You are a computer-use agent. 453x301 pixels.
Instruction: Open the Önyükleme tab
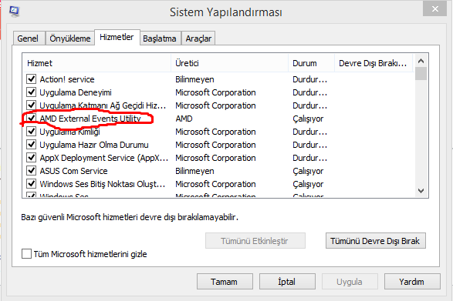click(70, 38)
